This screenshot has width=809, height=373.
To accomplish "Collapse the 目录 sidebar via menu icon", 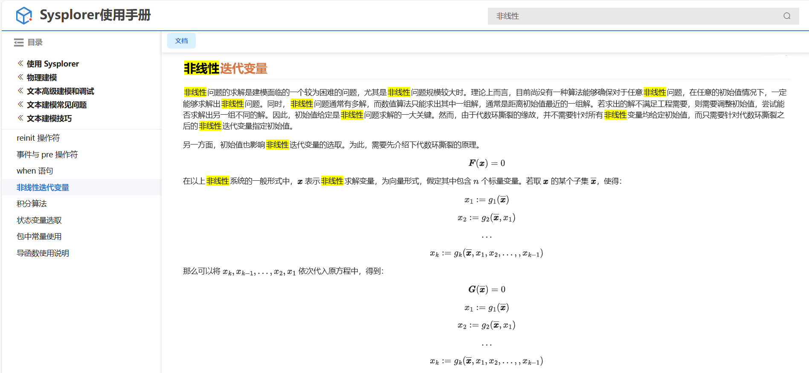I will point(19,43).
